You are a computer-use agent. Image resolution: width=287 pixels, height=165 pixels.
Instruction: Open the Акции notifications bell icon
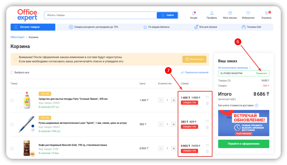[x=194, y=13]
